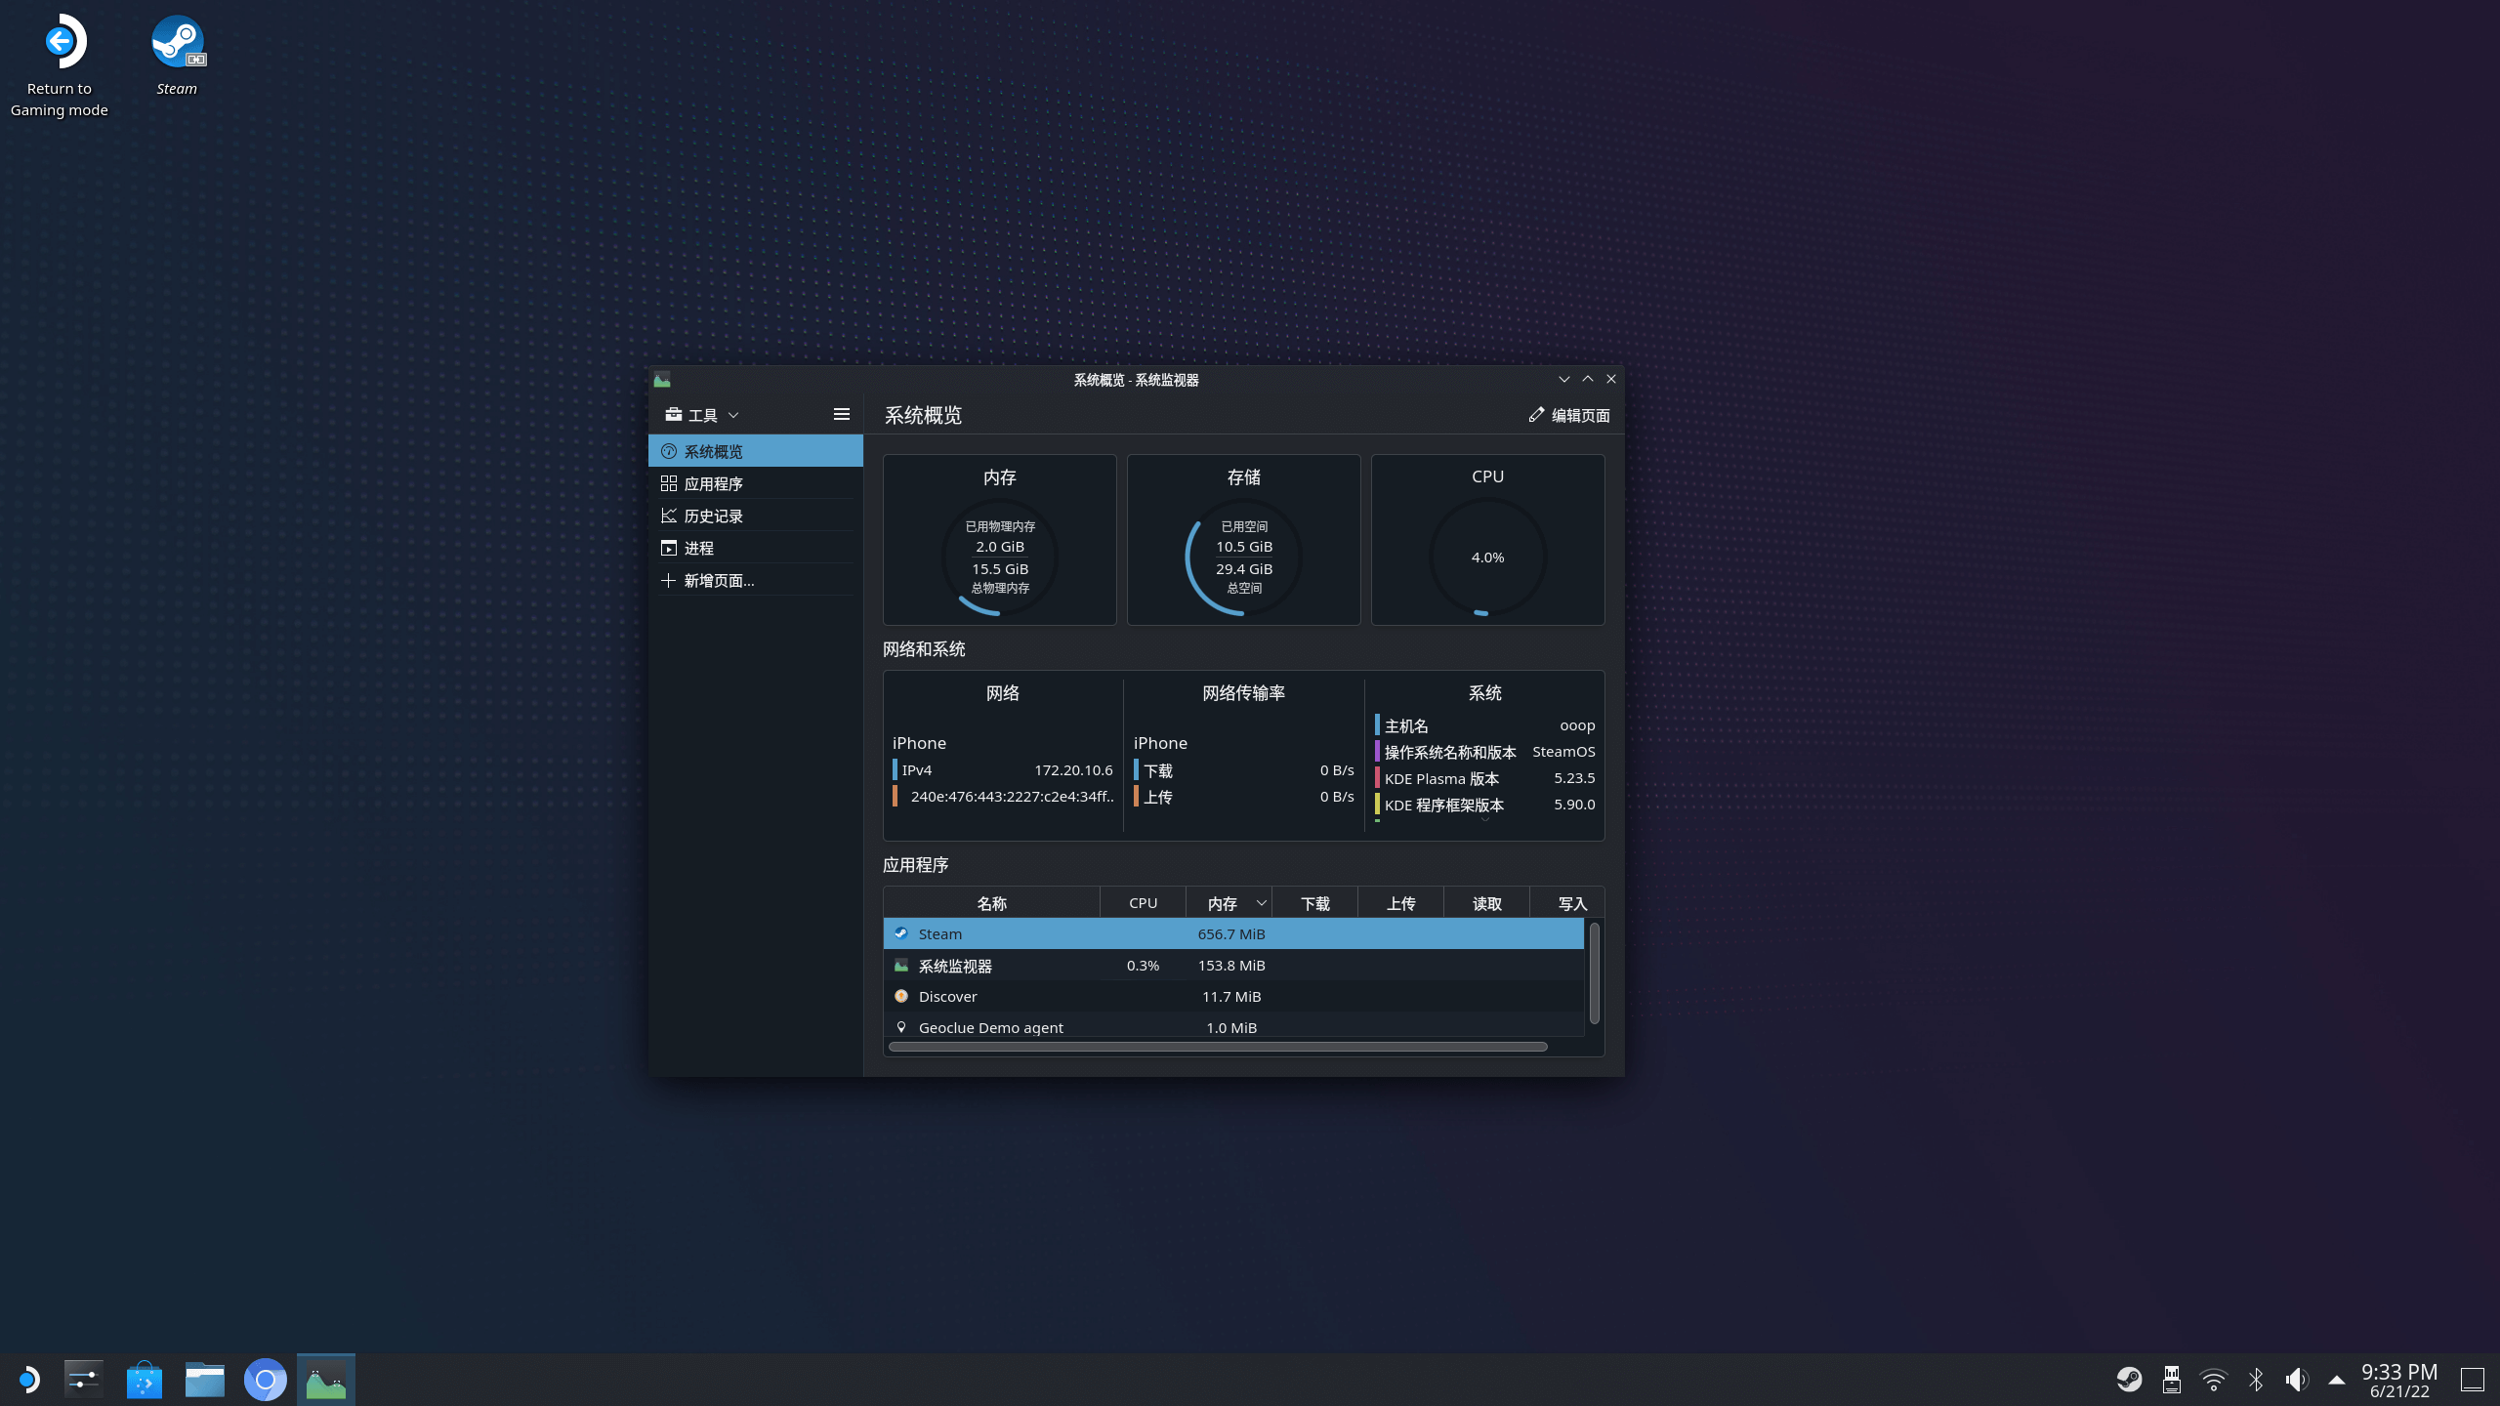Launch Chrome browser from taskbar

[265, 1380]
